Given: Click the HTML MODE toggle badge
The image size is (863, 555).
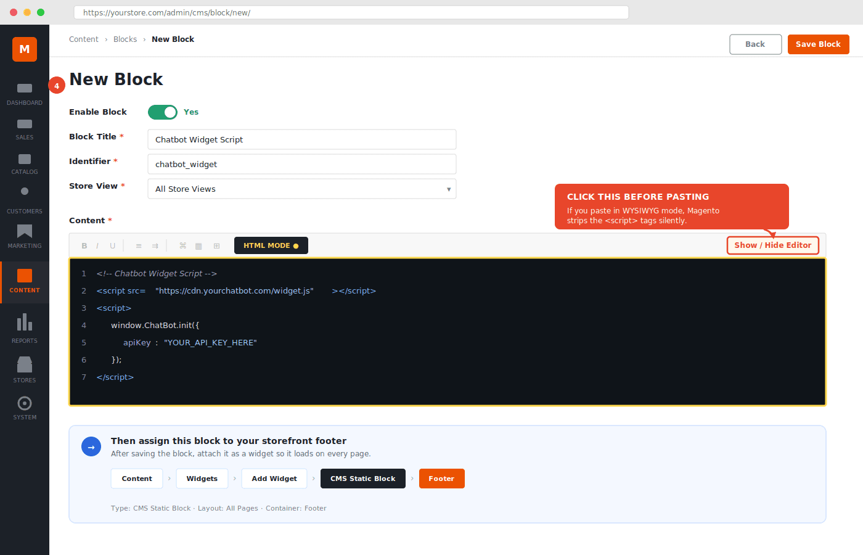Looking at the screenshot, I should click(271, 245).
